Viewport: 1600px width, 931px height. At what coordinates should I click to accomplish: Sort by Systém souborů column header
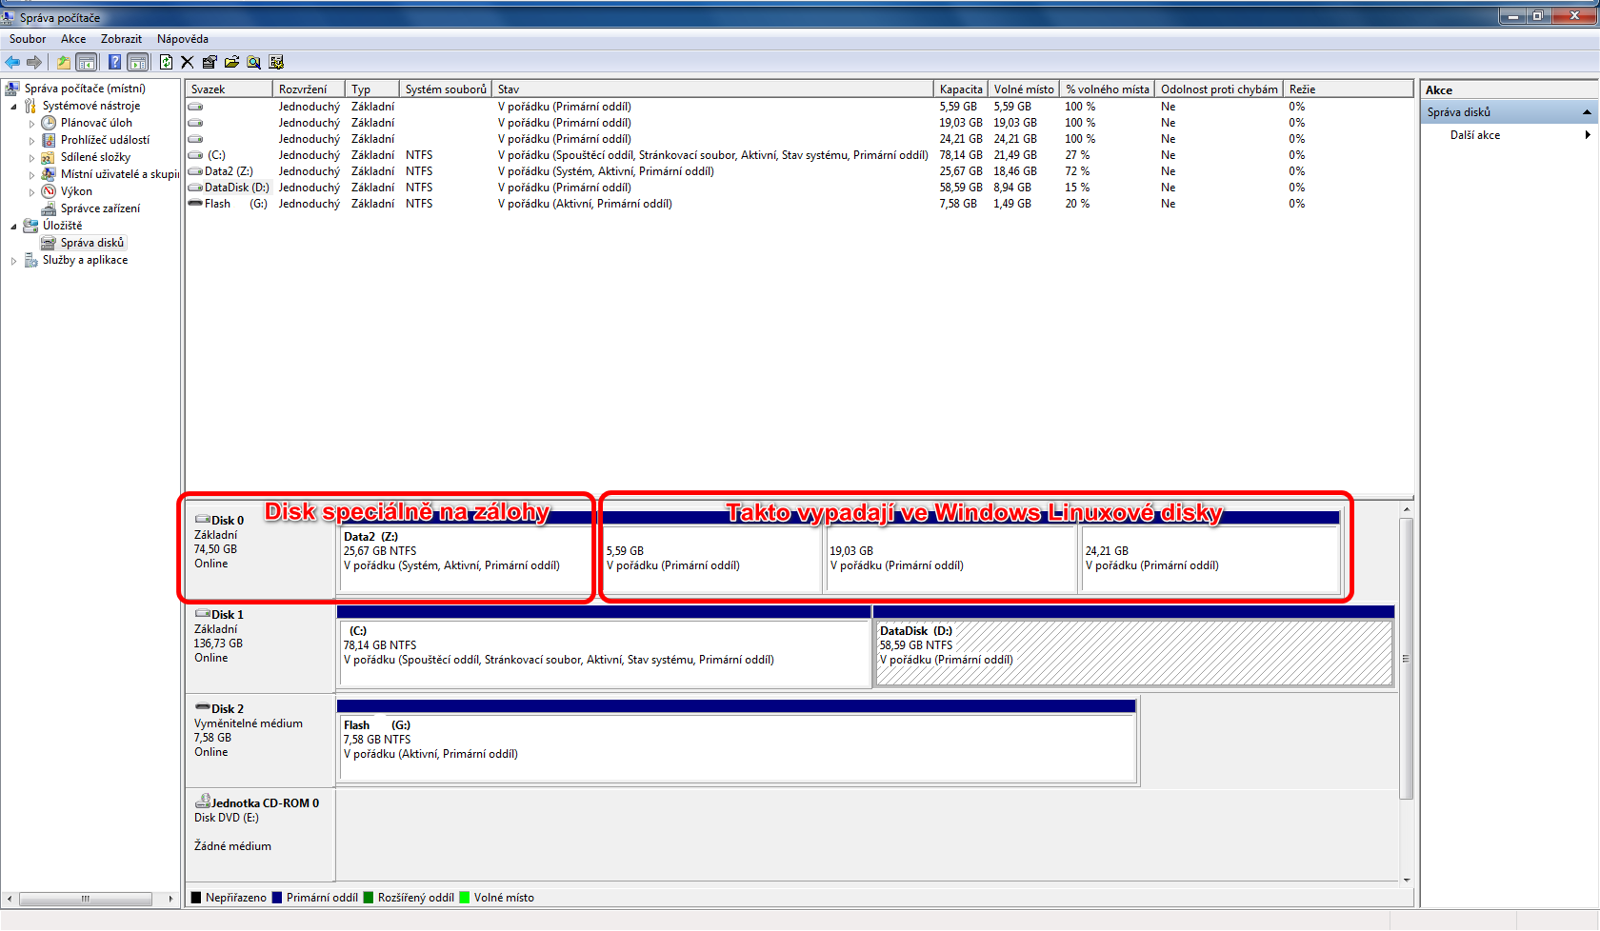click(x=446, y=89)
